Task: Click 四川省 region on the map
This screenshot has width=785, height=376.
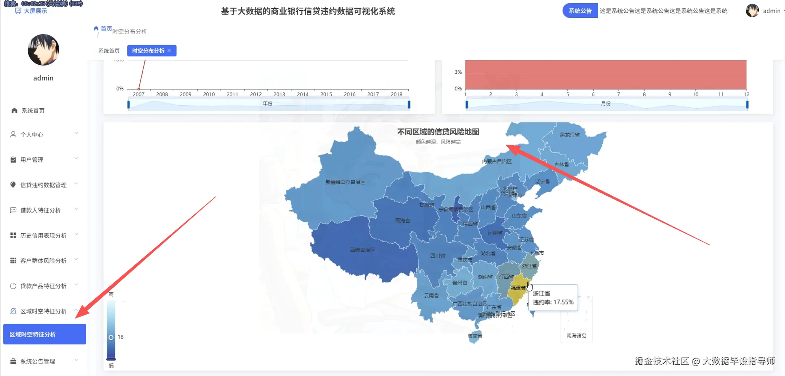Action: click(x=437, y=256)
